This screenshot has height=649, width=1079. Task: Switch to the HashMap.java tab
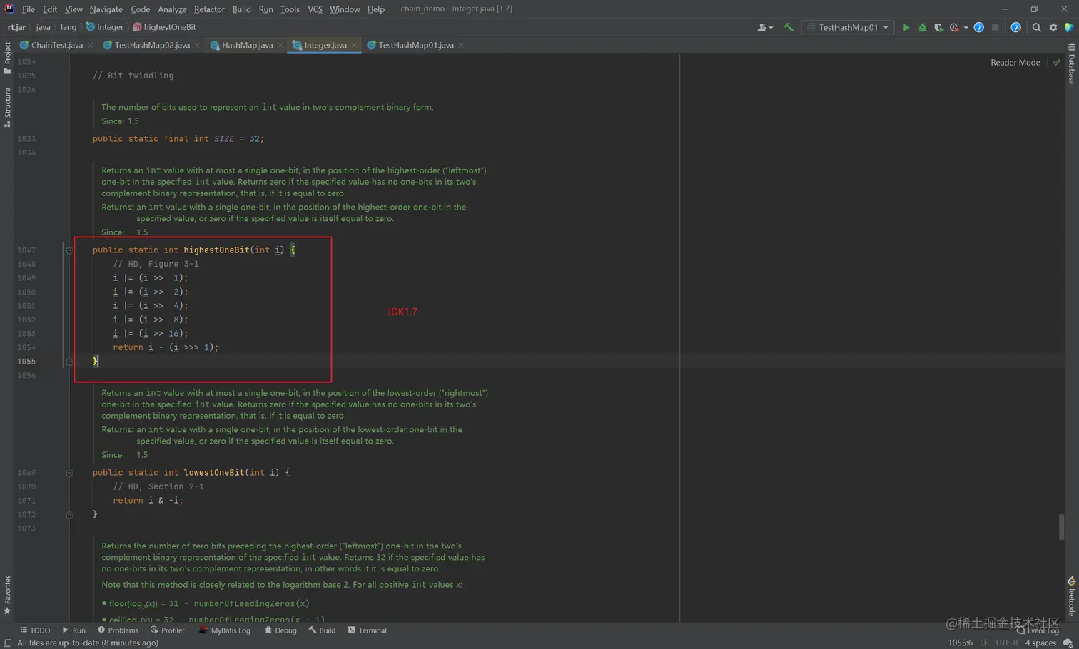pos(247,45)
